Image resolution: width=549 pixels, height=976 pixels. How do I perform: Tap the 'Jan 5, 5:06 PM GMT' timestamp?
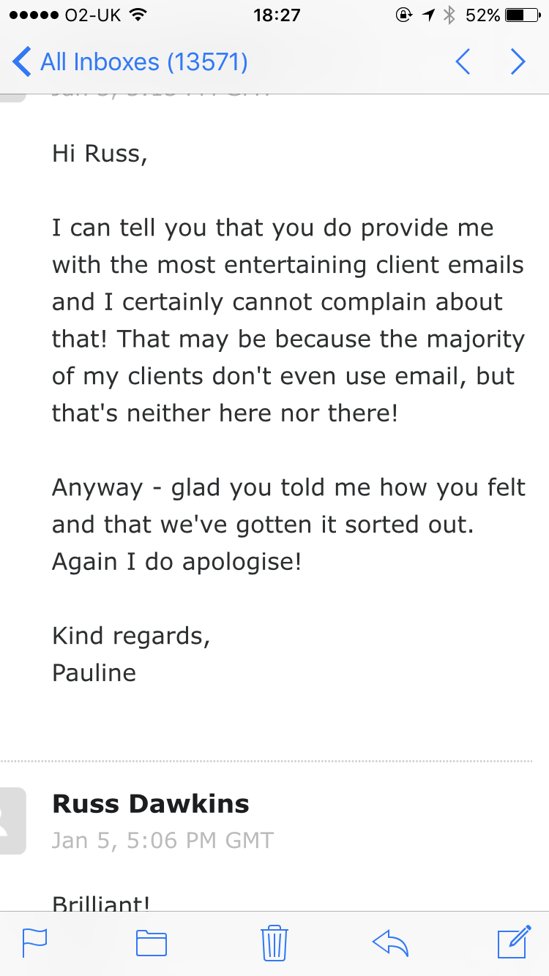coord(163,840)
